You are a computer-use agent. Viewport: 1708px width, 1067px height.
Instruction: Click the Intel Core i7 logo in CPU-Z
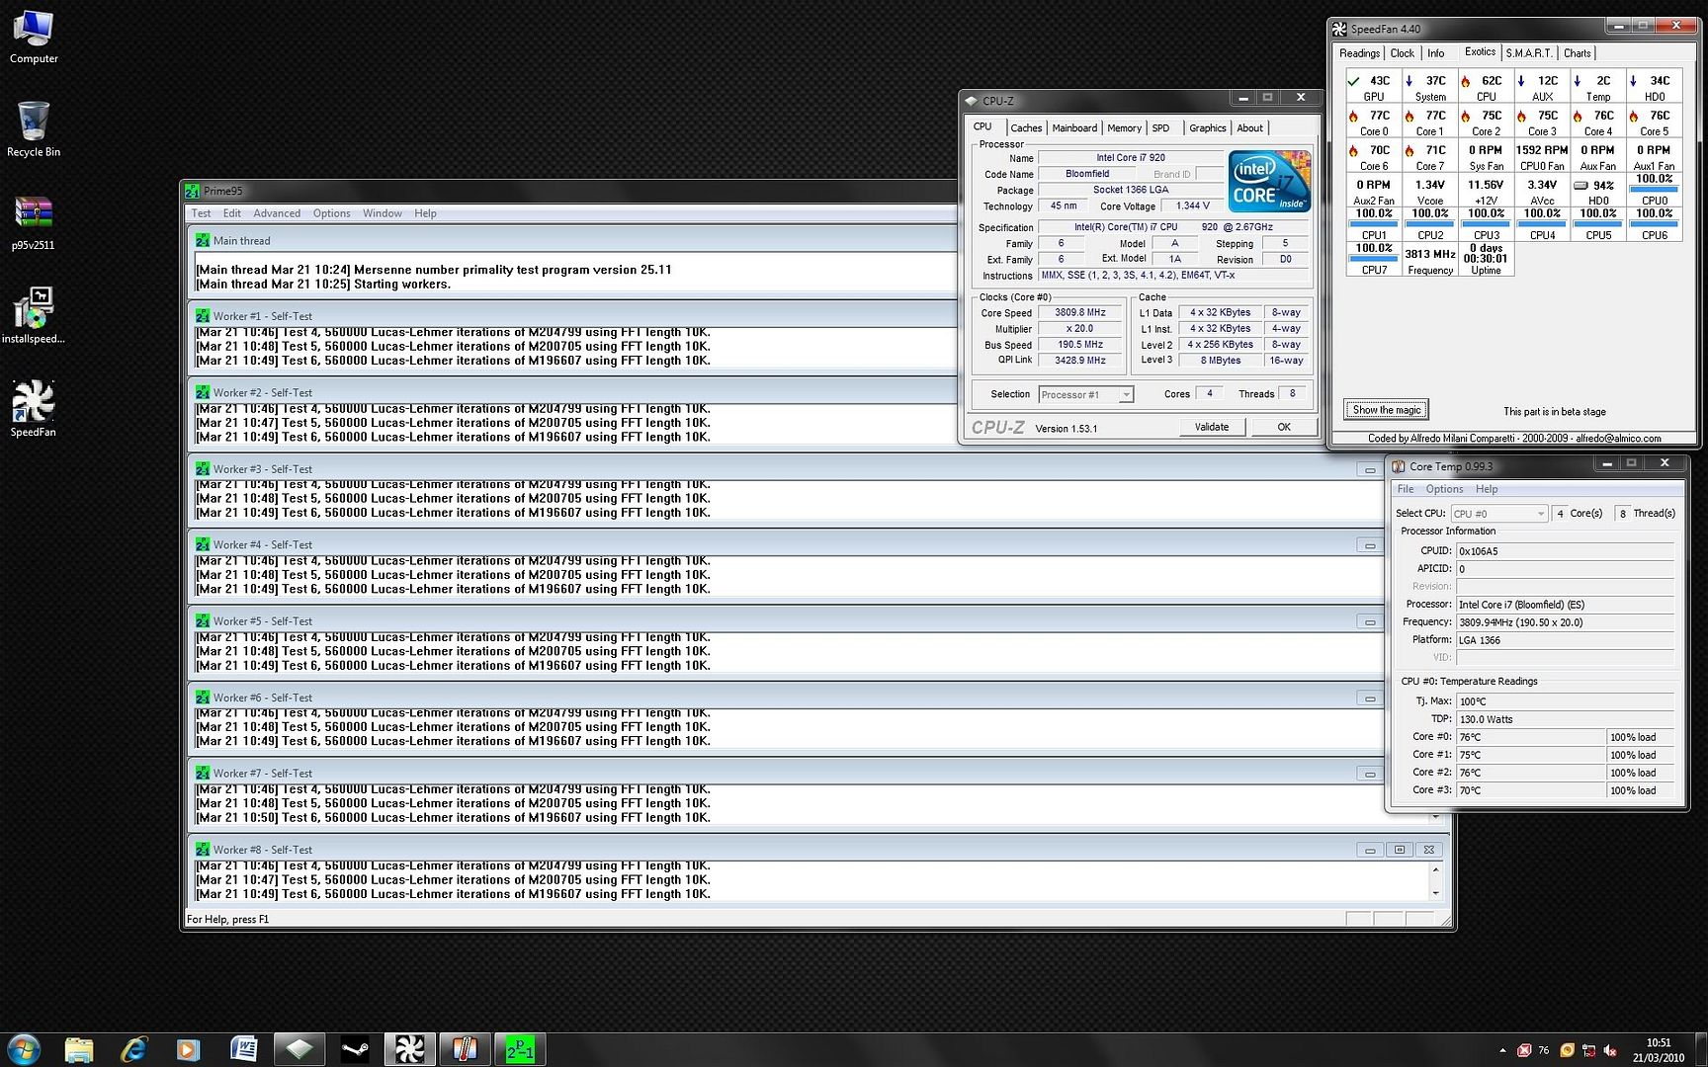1269,181
